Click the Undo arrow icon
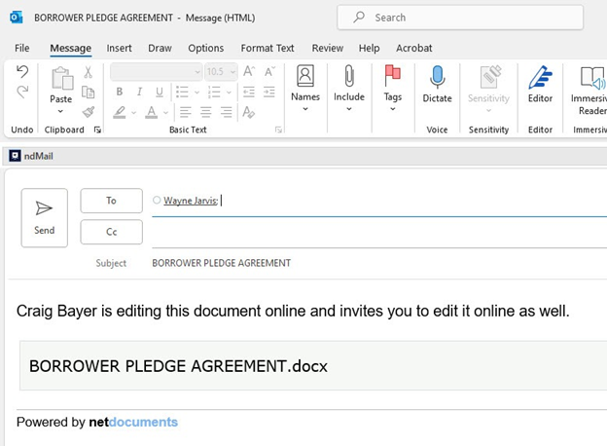The width and height of the screenshot is (607, 446). coord(22,72)
